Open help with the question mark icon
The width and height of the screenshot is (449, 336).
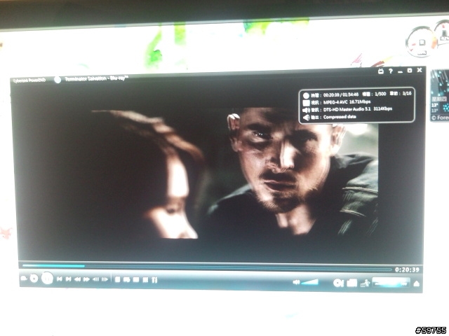[x=391, y=71]
